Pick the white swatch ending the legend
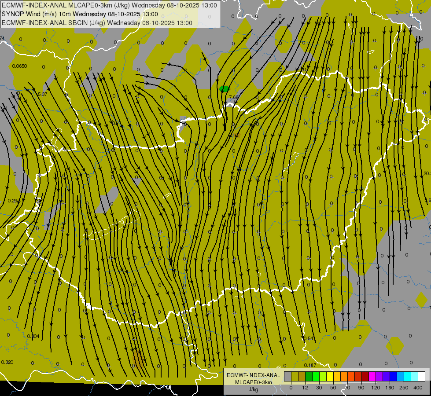Viewport: 431px width, 396px height. point(422,376)
